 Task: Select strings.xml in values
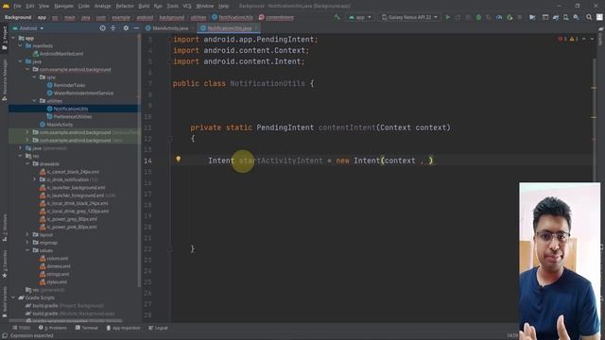[x=58, y=274]
